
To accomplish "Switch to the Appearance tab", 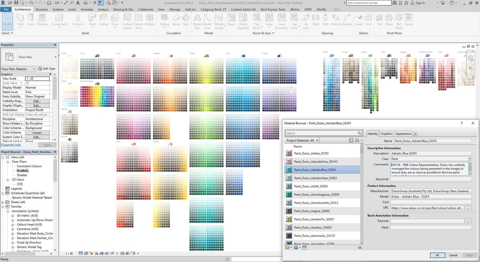I will (403, 134).
